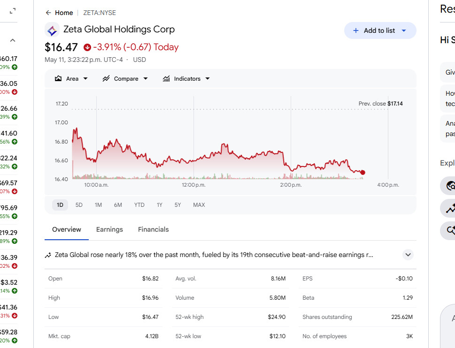Click the Compare lines icon
Image resolution: width=455 pixels, height=348 pixels.
pos(106,78)
